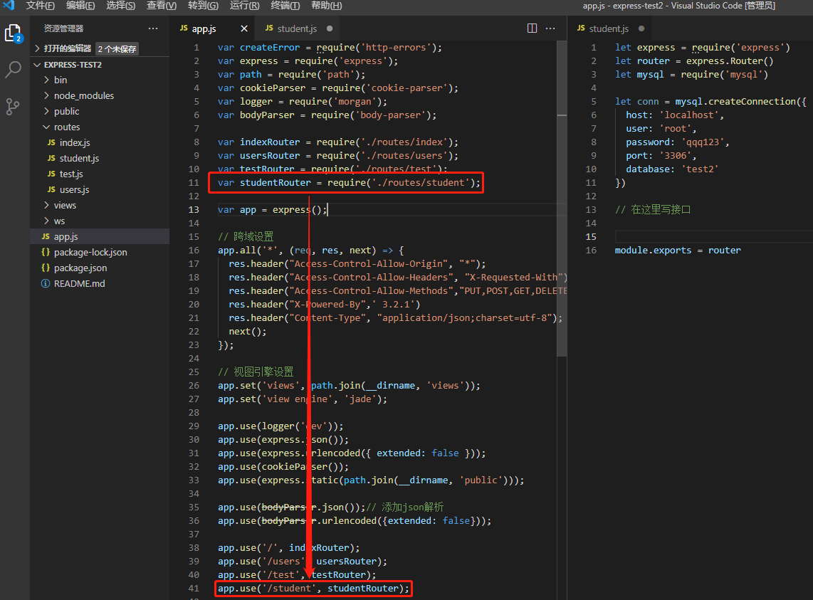Place cursor on studentRouter require line

[x=349, y=182]
